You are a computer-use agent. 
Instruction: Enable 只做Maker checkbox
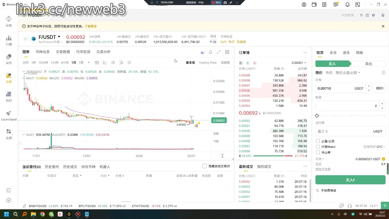(318, 147)
